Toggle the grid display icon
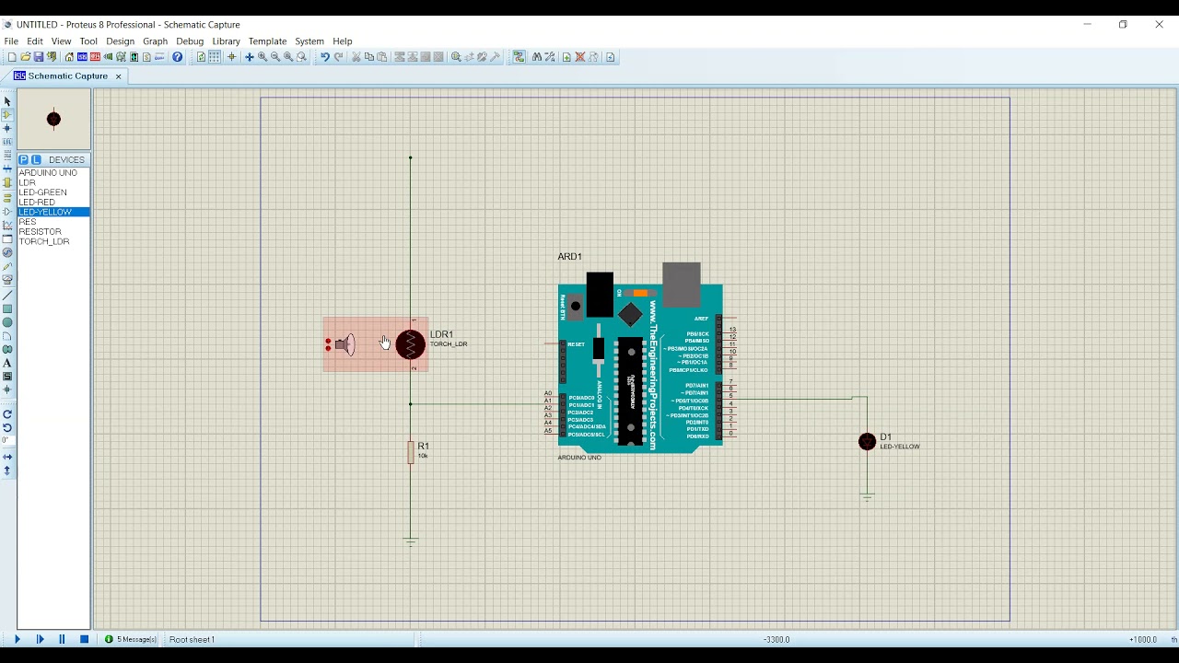1179x663 pixels. coord(215,57)
